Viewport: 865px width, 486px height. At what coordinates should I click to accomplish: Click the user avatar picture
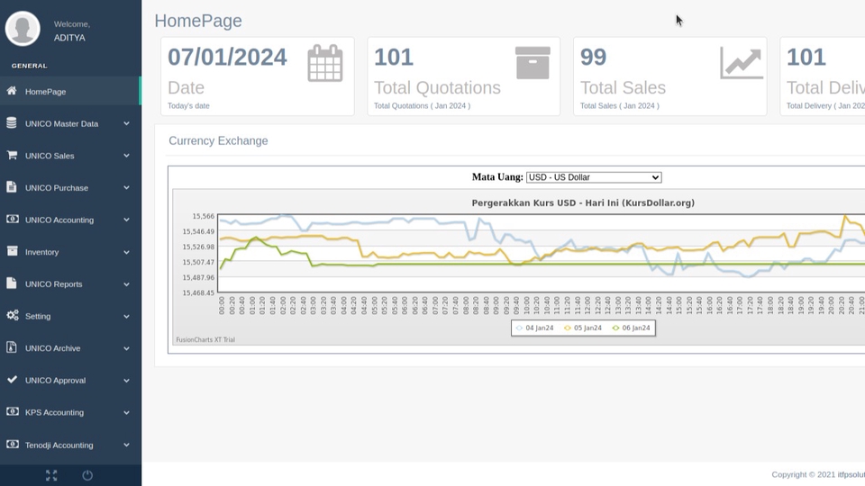tap(23, 28)
